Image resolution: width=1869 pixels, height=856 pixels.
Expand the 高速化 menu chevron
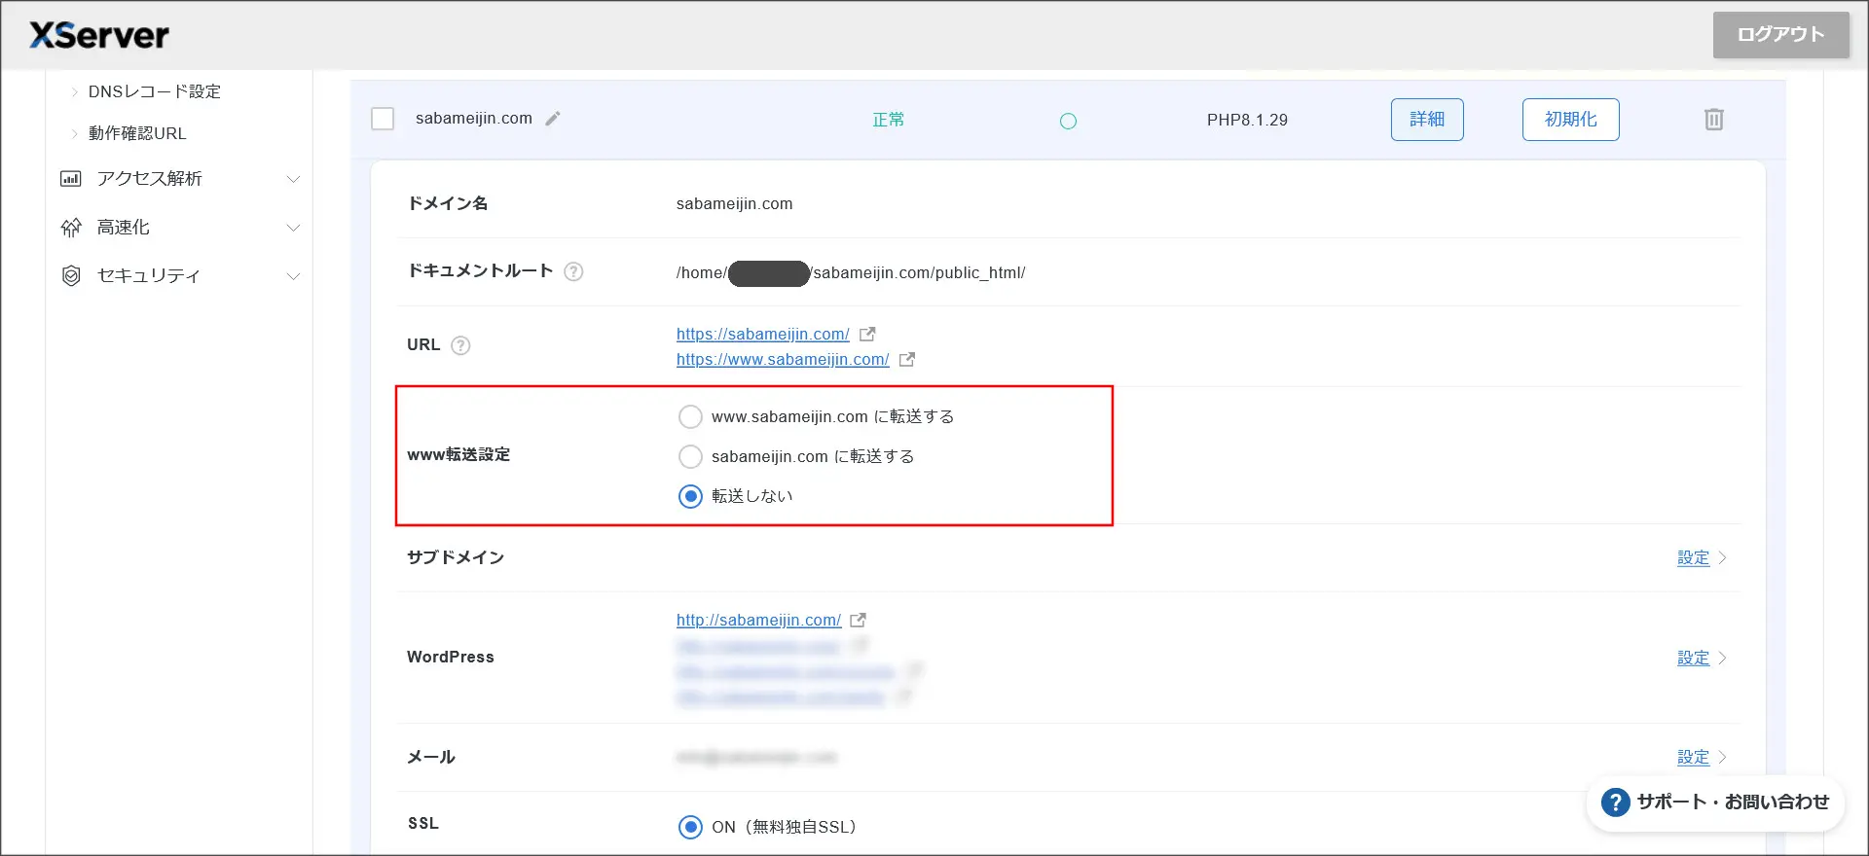pyautogui.click(x=293, y=228)
